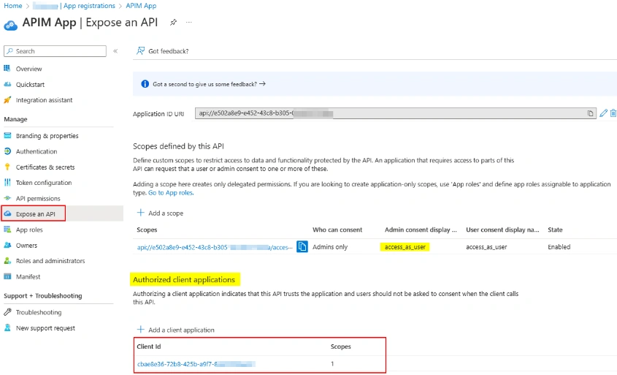Screen dimensions: 617x375
Task: Edit the Application ID URI
Action: coord(604,113)
